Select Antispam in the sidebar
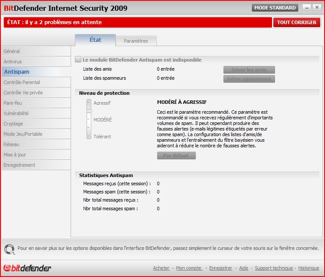The height and width of the screenshot is (277, 325). coord(36,72)
